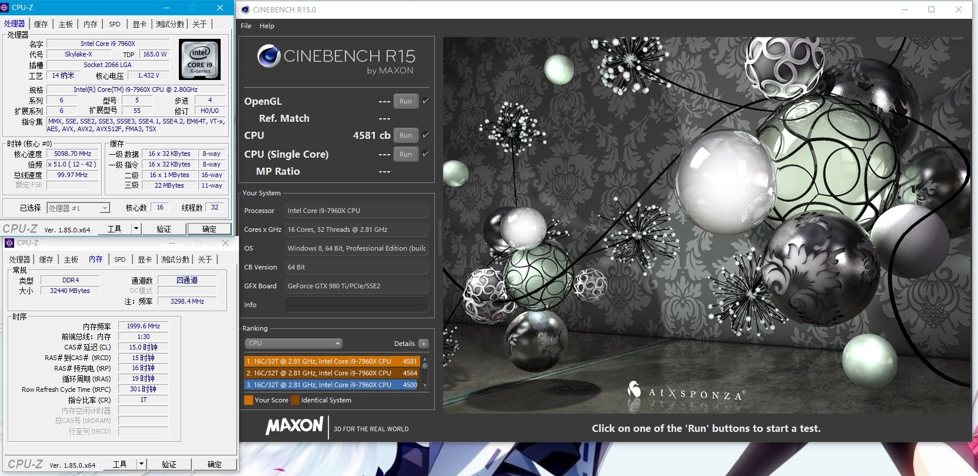Click 工具 button in upper CPU-Z window
Image resolution: width=978 pixels, height=476 pixels.
coord(114,229)
